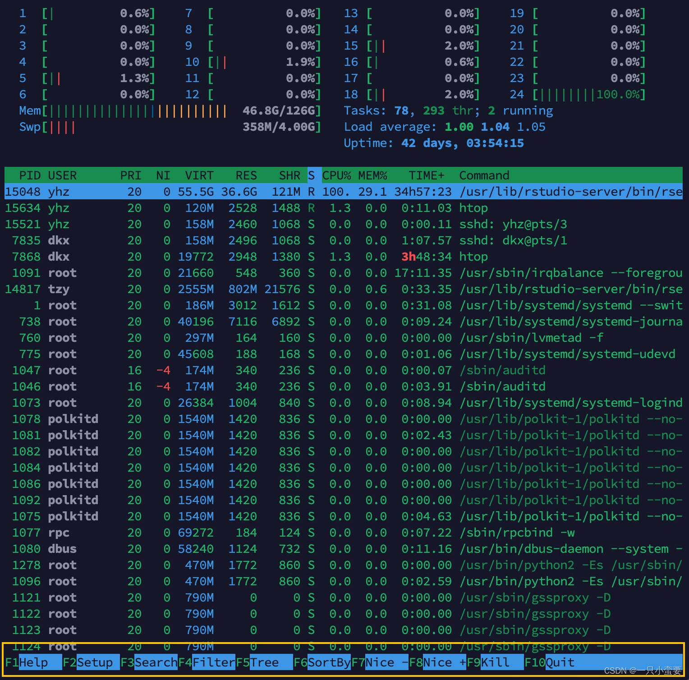Select process 1080 dbus-daemon row
The image size is (689, 680).
pos(344,549)
